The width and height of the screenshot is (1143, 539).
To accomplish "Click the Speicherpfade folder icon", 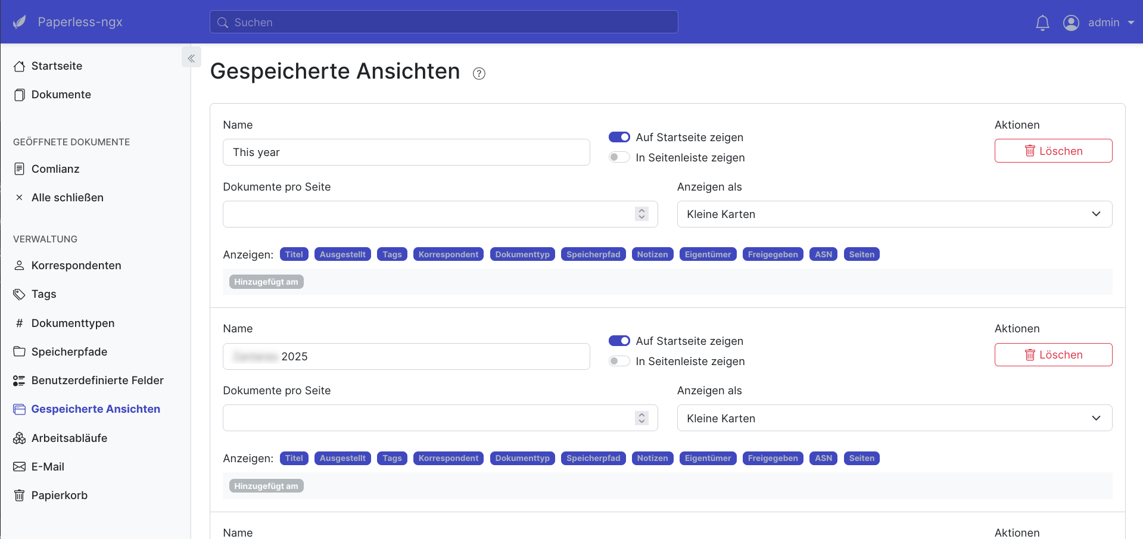I will (18, 351).
